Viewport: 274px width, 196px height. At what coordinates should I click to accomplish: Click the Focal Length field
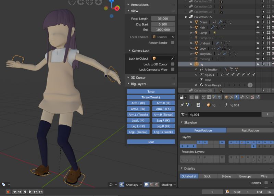163,19
